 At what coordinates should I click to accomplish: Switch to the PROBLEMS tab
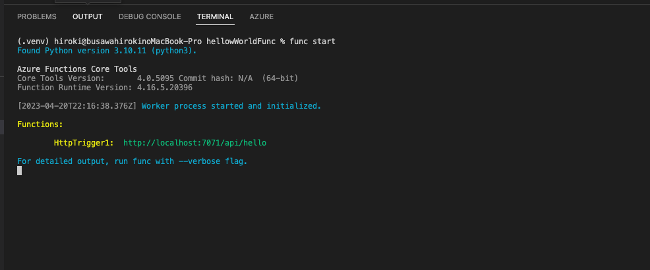36,16
